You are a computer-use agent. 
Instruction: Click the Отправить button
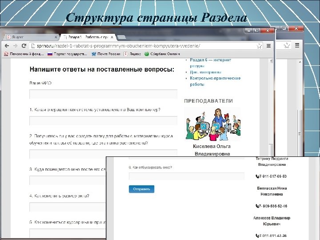tap(141, 189)
